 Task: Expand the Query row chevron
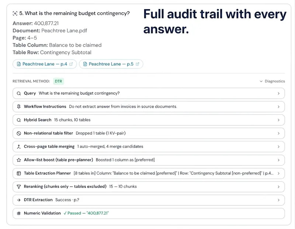pyautogui.click(x=279, y=94)
